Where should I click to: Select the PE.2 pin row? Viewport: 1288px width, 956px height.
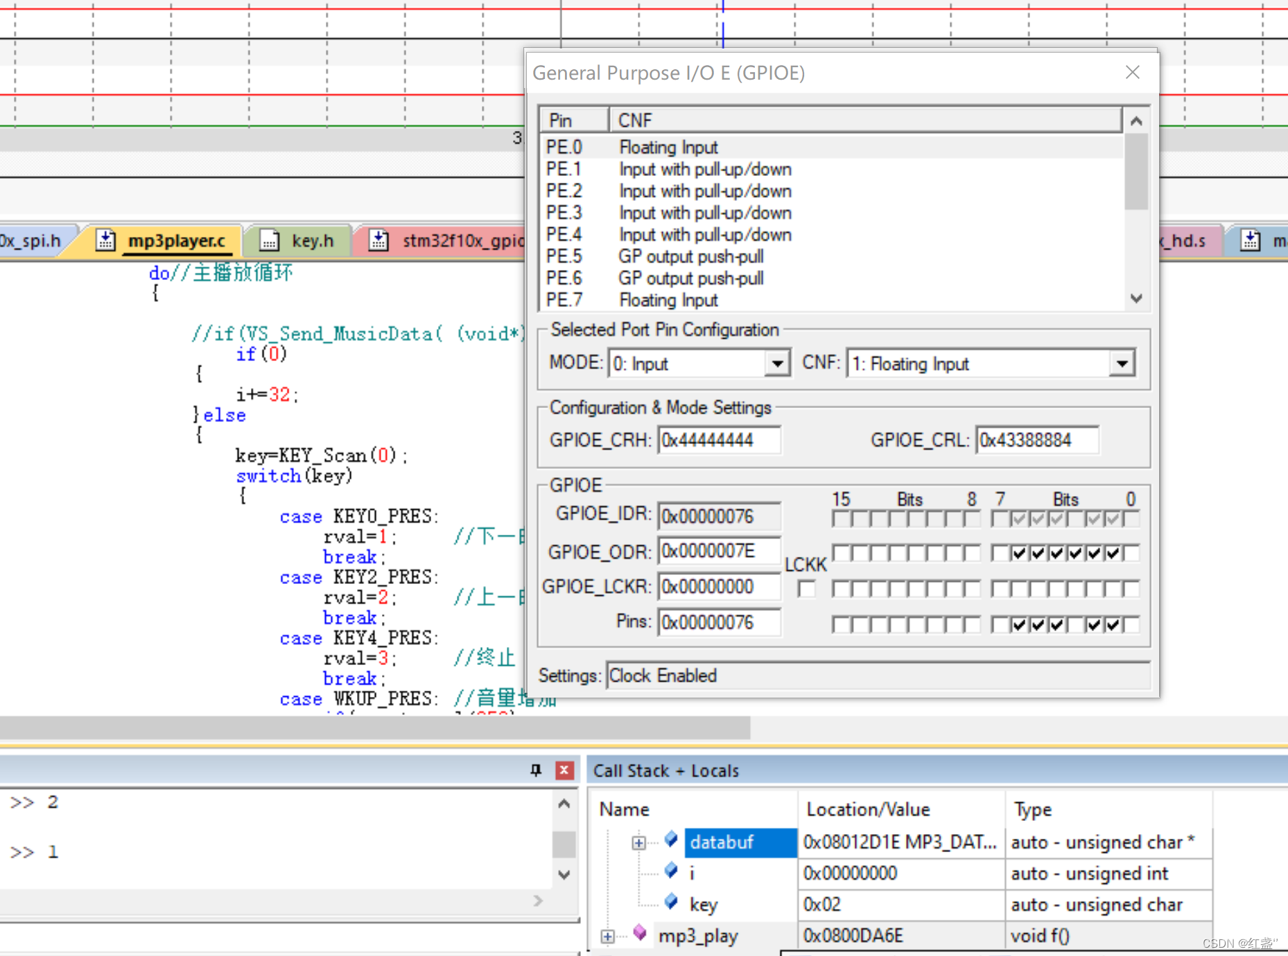tap(831, 191)
